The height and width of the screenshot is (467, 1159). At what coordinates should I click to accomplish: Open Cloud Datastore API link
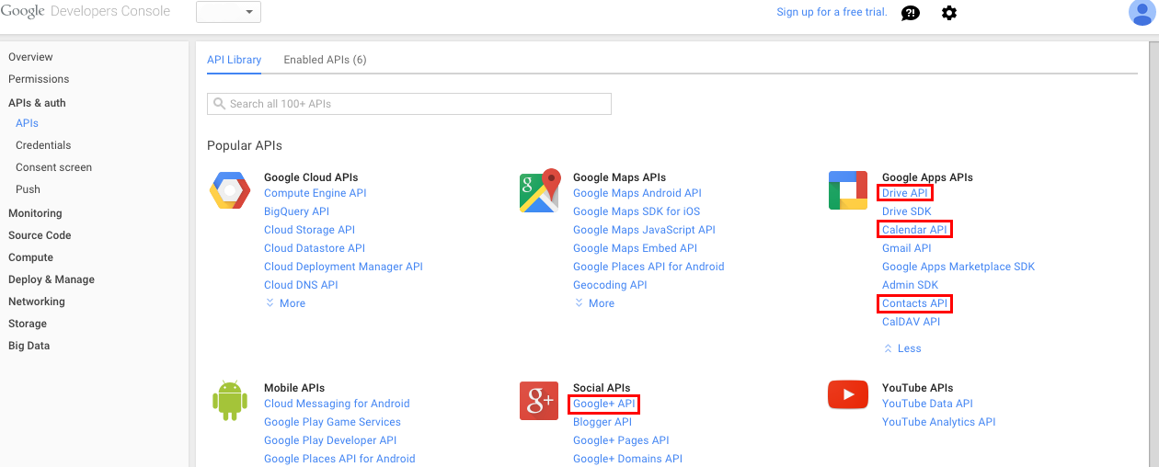[x=315, y=248]
